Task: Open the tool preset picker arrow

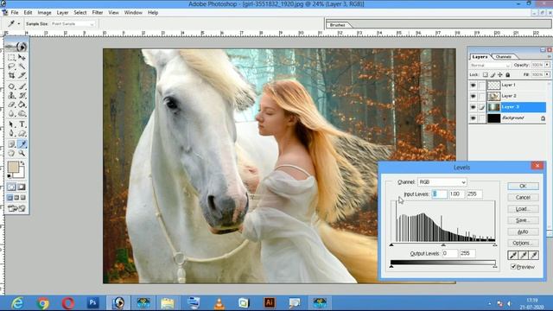Action: click(x=19, y=23)
